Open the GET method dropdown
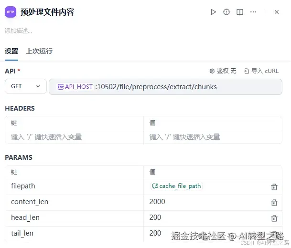 [26, 86]
